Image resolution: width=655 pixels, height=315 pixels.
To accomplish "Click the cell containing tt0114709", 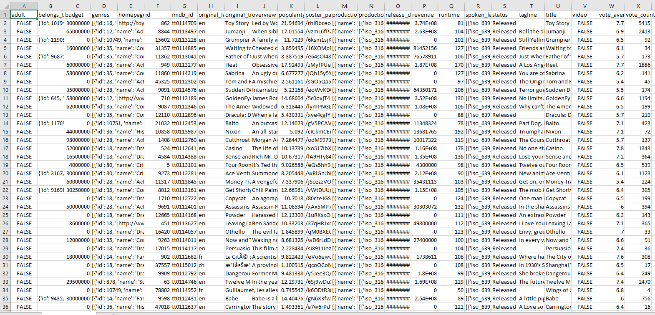I will tap(184, 23).
